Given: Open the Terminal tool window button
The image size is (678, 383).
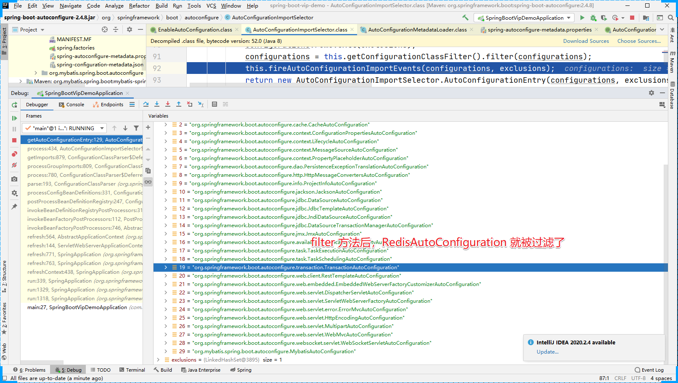Looking at the screenshot, I should pos(132,370).
